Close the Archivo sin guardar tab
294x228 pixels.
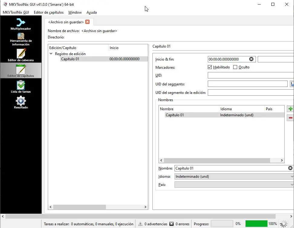point(87,22)
